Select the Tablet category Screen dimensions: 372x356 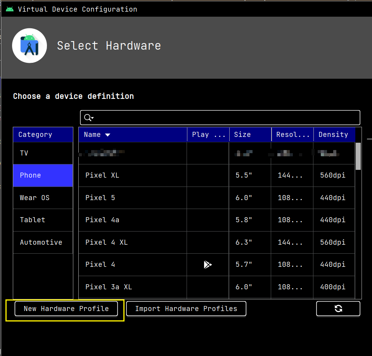coord(43,220)
